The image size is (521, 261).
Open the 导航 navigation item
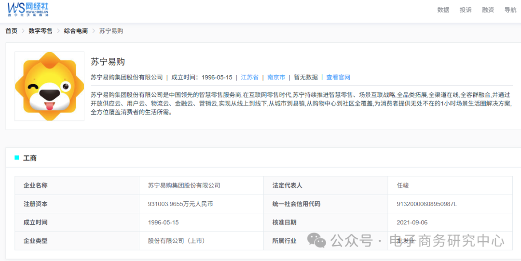510,10
